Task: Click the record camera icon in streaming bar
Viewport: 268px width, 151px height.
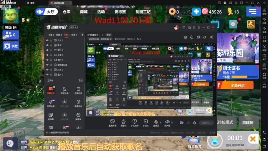Action: 182,123
